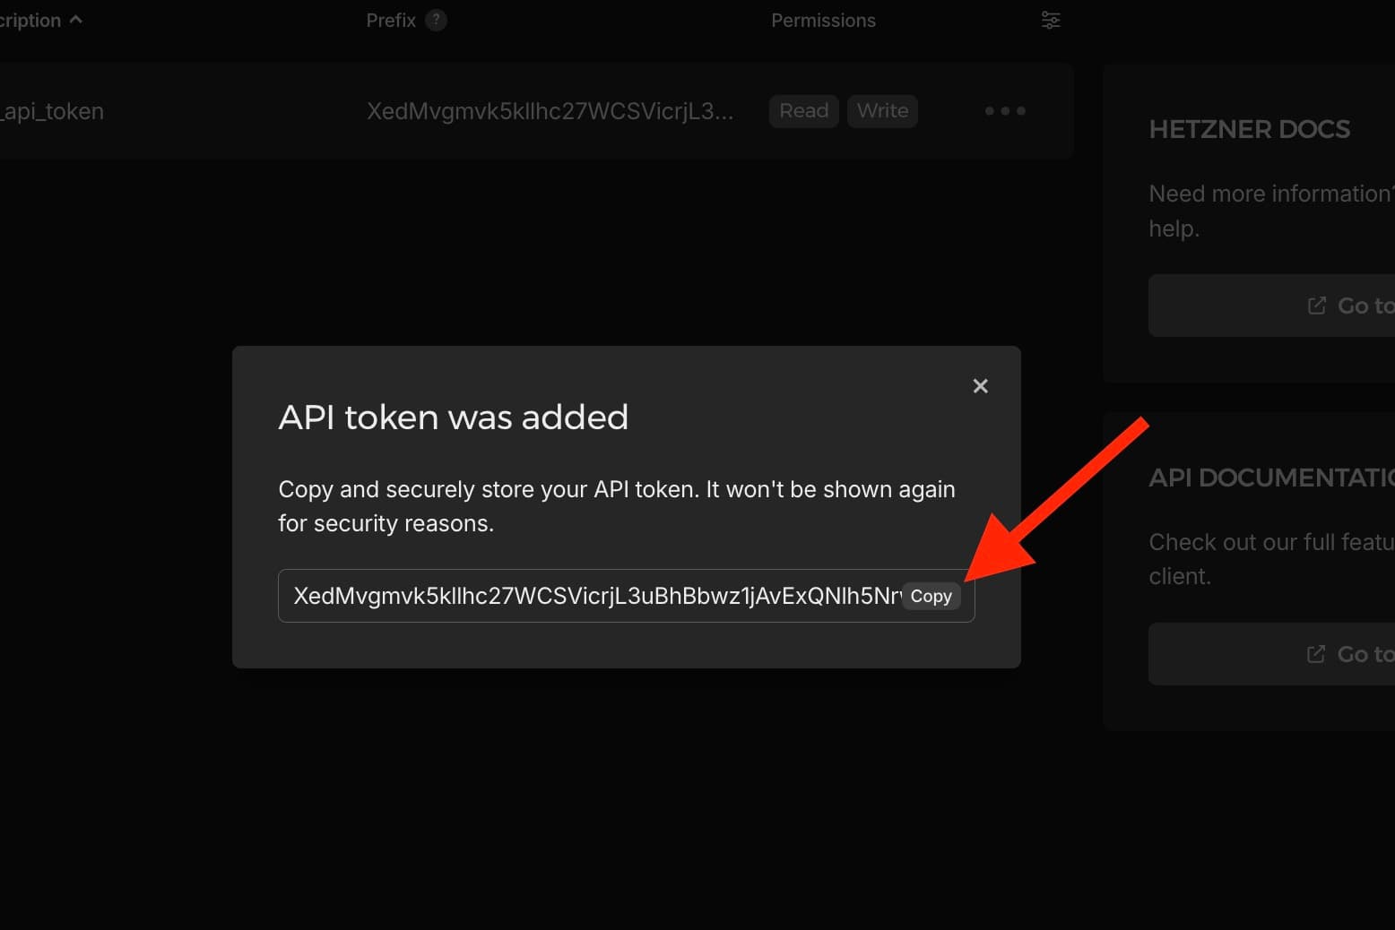Close the API token added dialog

click(980, 386)
